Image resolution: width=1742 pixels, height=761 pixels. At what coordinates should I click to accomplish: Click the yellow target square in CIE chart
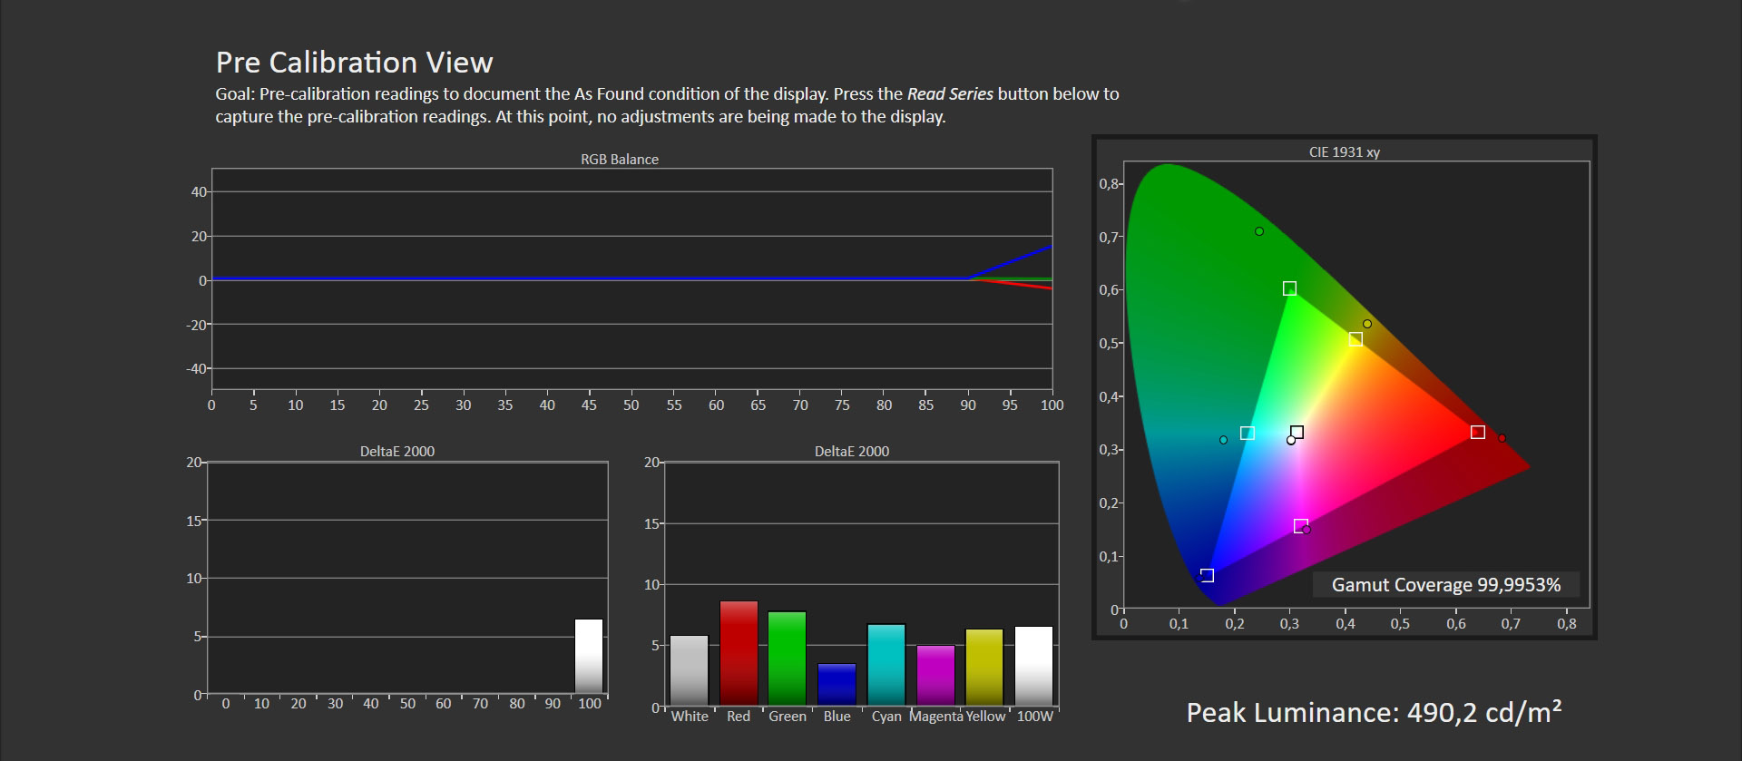pyautogui.click(x=1355, y=339)
